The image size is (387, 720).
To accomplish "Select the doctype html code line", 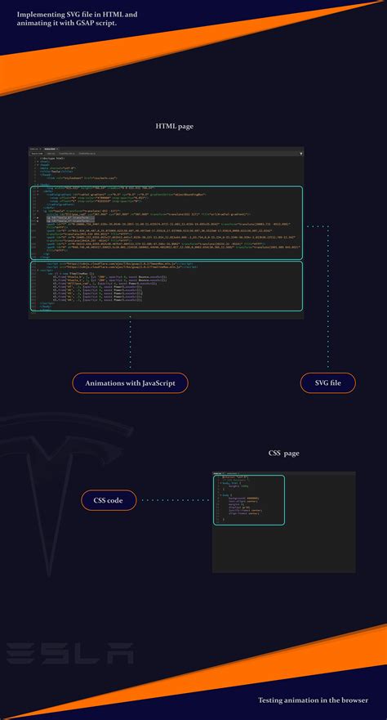I will pos(52,158).
